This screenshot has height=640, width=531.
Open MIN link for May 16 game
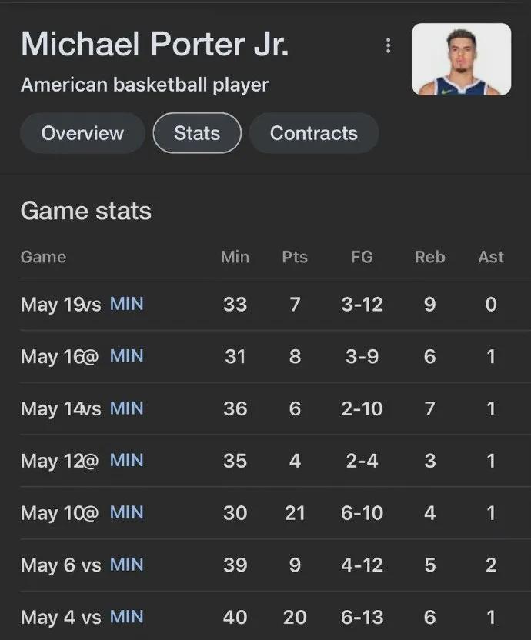click(x=127, y=356)
